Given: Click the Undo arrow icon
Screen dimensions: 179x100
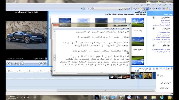Looking at the screenshot, I should (x=159, y=9).
